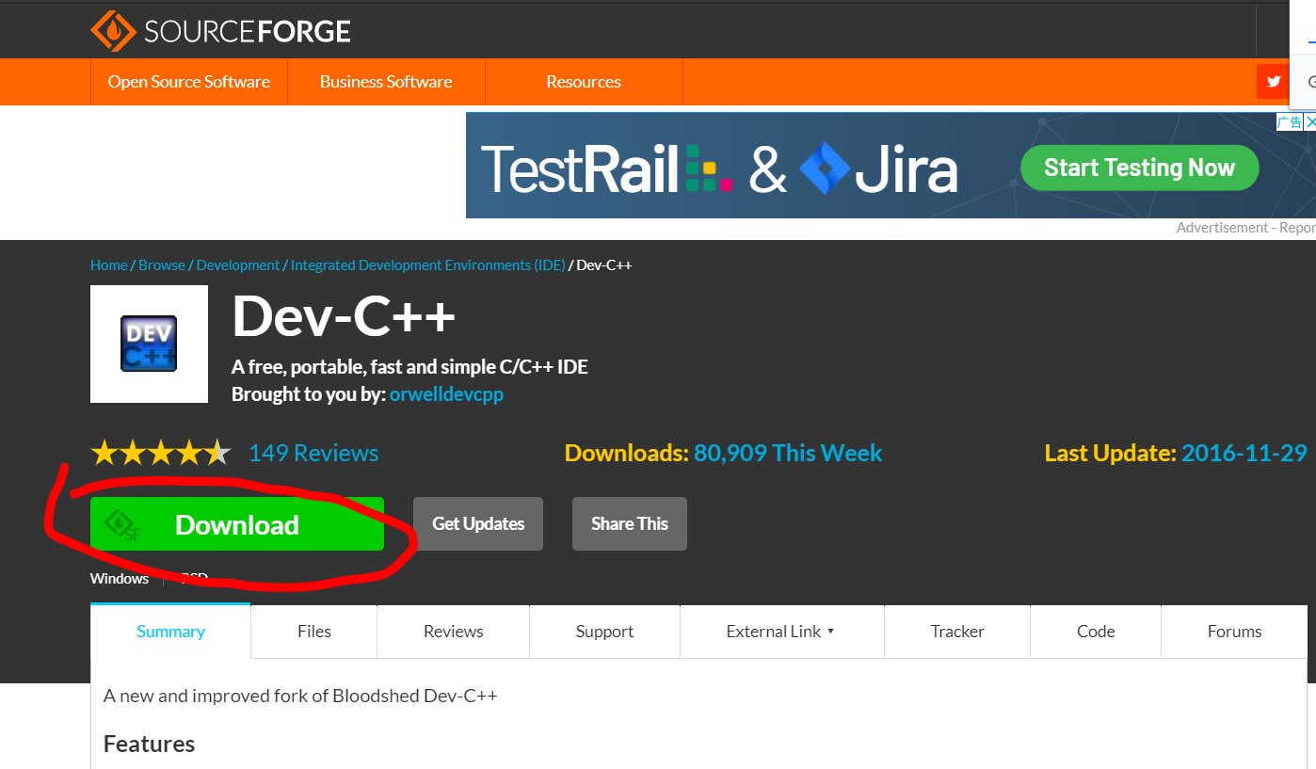Open the 149 Reviews link
This screenshot has height=769, width=1316.
click(313, 453)
